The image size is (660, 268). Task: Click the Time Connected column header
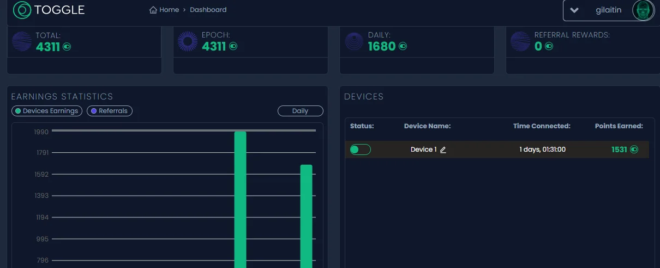[542, 126]
